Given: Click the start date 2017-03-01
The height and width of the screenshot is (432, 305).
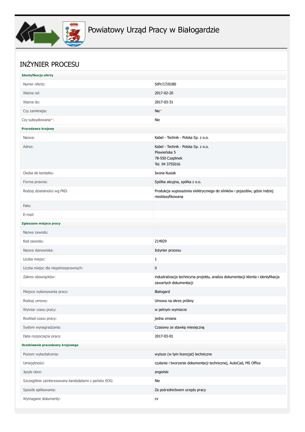Looking at the screenshot, I should click(164, 336).
